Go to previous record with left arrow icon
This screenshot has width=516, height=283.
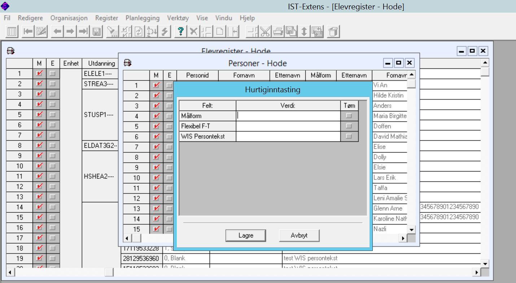(x=57, y=32)
